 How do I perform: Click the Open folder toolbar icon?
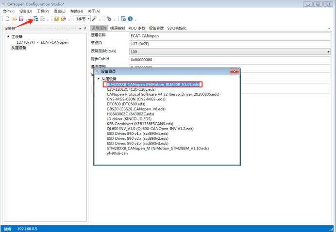(15, 19)
